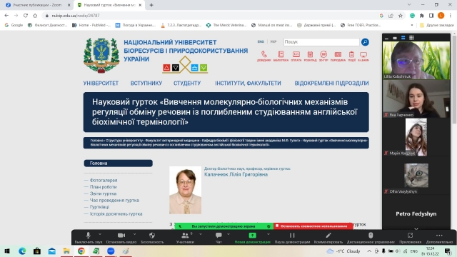Stop screen sharing with red button
457x257 pixels.
click(313, 226)
